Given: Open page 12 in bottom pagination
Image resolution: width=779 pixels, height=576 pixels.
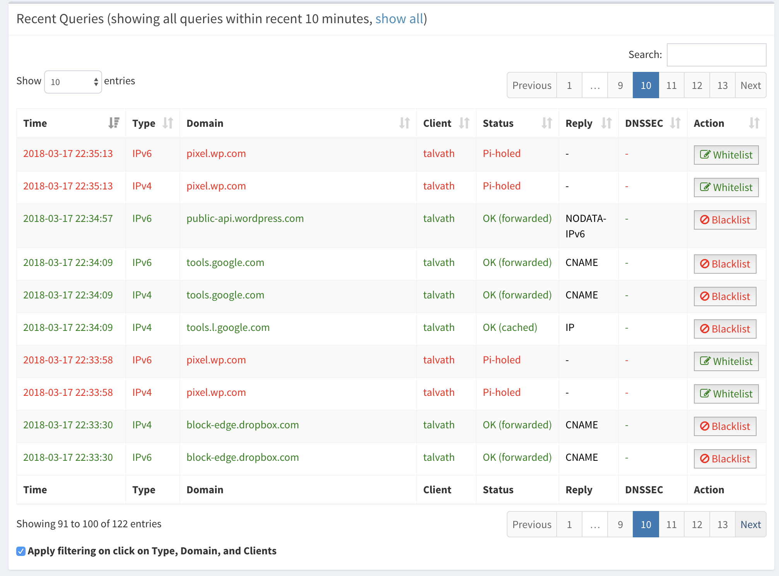Looking at the screenshot, I should [697, 524].
